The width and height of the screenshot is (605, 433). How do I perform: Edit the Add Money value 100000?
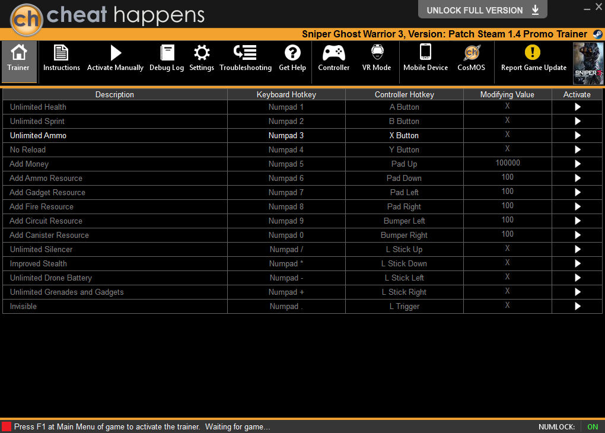507,163
